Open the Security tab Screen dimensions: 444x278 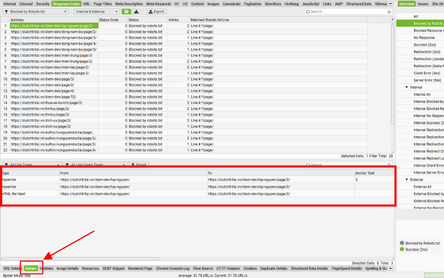click(43, 4)
